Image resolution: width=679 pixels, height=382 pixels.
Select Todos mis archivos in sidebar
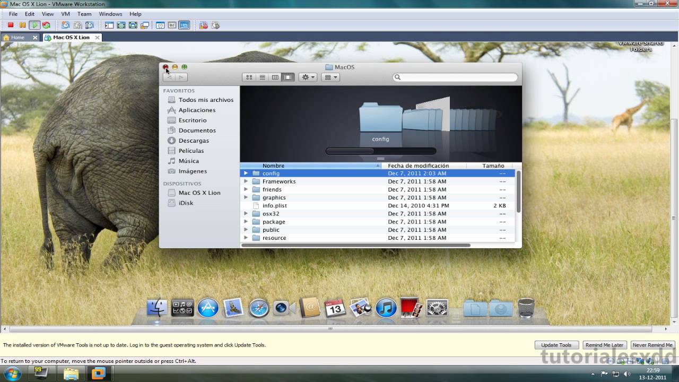(x=206, y=100)
